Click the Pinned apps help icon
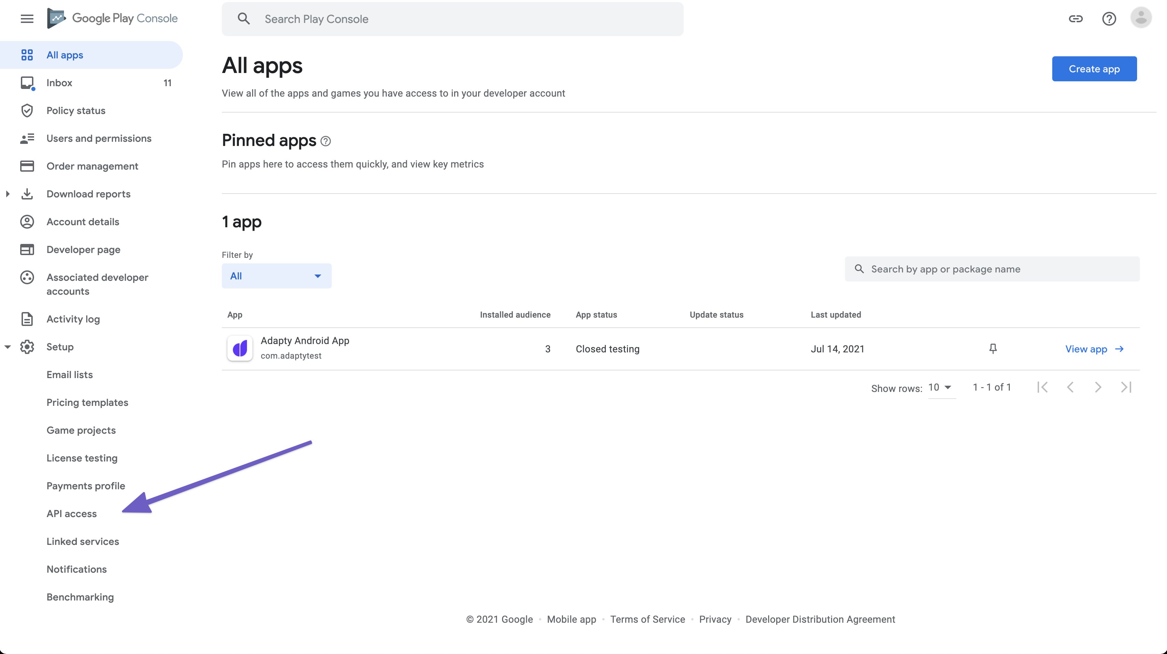The width and height of the screenshot is (1167, 654). (325, 141)
